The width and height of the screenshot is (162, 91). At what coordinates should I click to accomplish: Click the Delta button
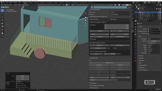(120, 31)
